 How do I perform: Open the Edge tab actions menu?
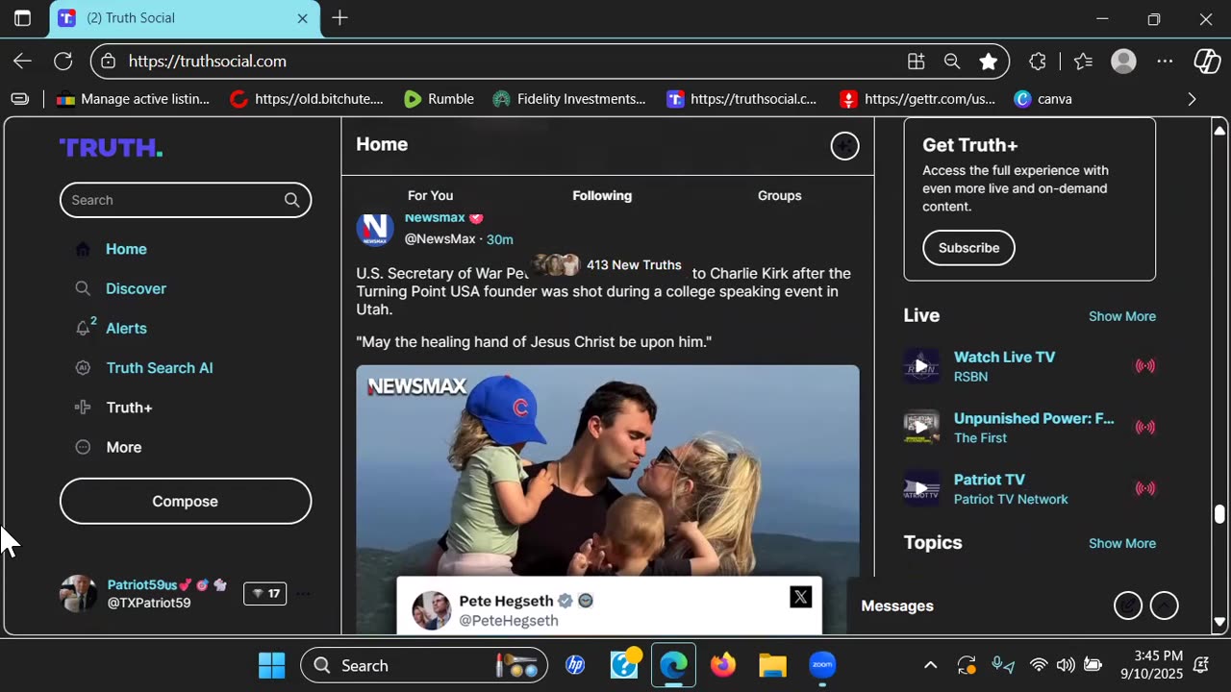22,18
